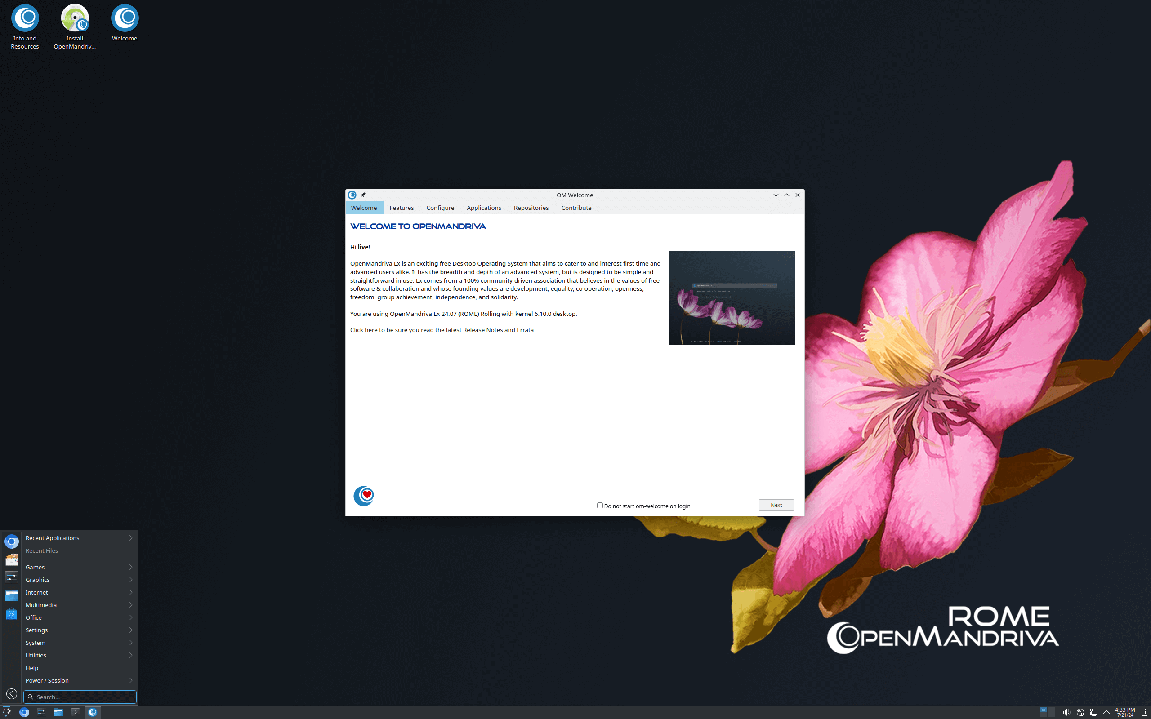Image resolution: width=1151 pixels, height=719 pixels.
Task: Launch the Konsole terminal from the taskbar
Action: pyautogui.click(x=75, y=712)
